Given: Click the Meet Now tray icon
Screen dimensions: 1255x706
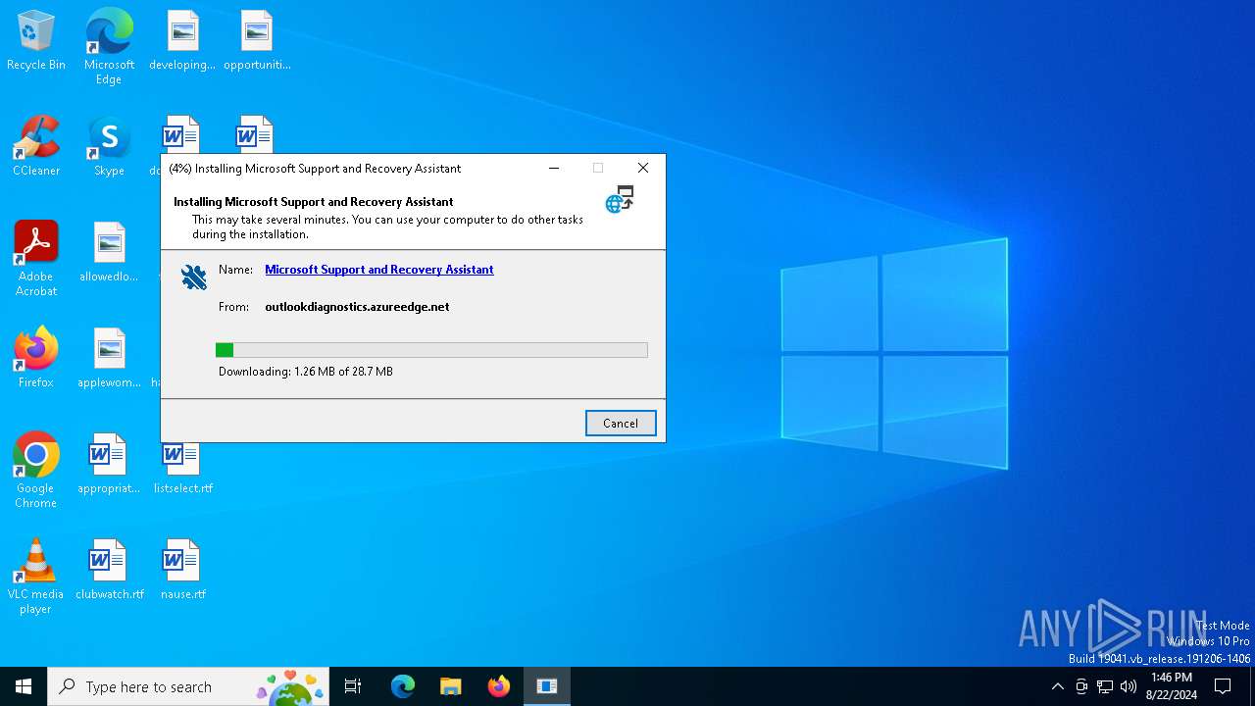Looking at the screenshot, I should 1081,686.
